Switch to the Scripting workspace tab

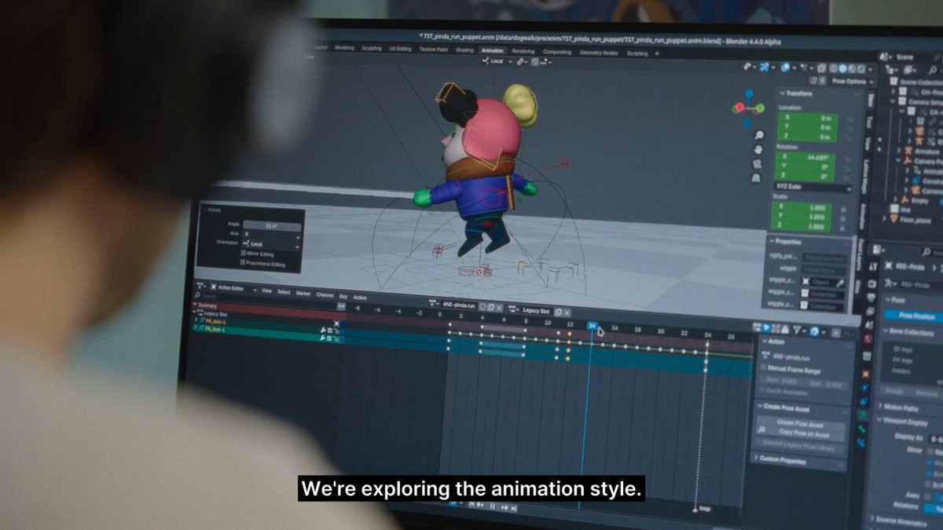(637, 53)
